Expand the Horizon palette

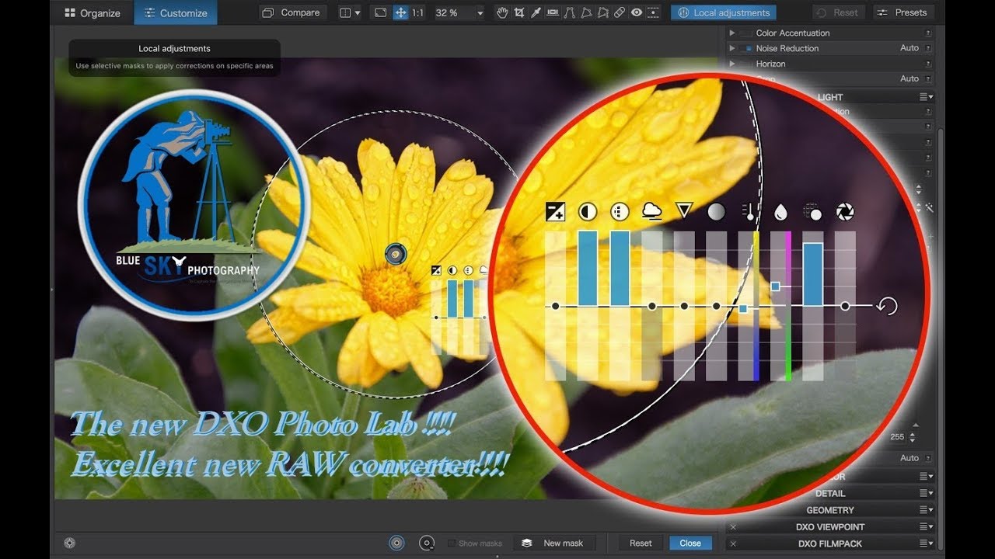[x=731, y=64]
